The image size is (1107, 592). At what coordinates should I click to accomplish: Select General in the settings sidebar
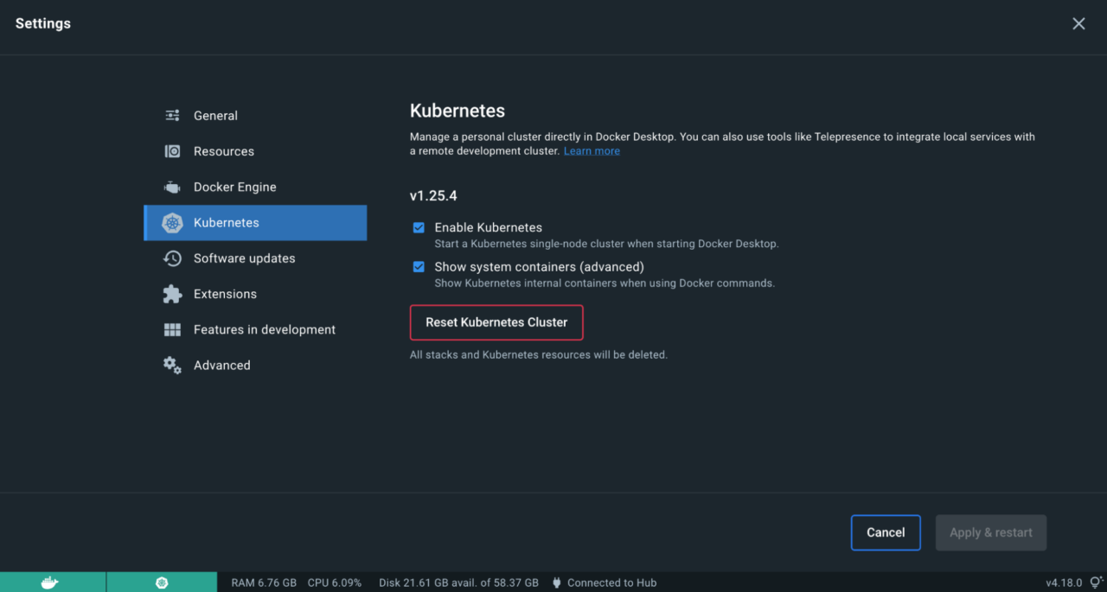coord(215,115)
